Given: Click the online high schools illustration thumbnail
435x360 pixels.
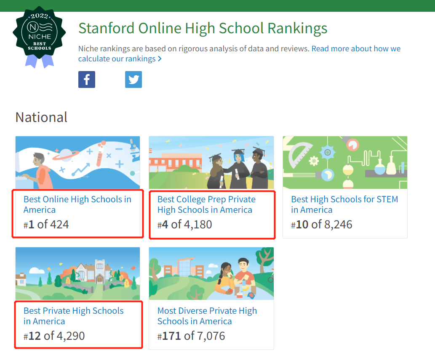Looking at the screenshot, I should [x=78, y=163].
